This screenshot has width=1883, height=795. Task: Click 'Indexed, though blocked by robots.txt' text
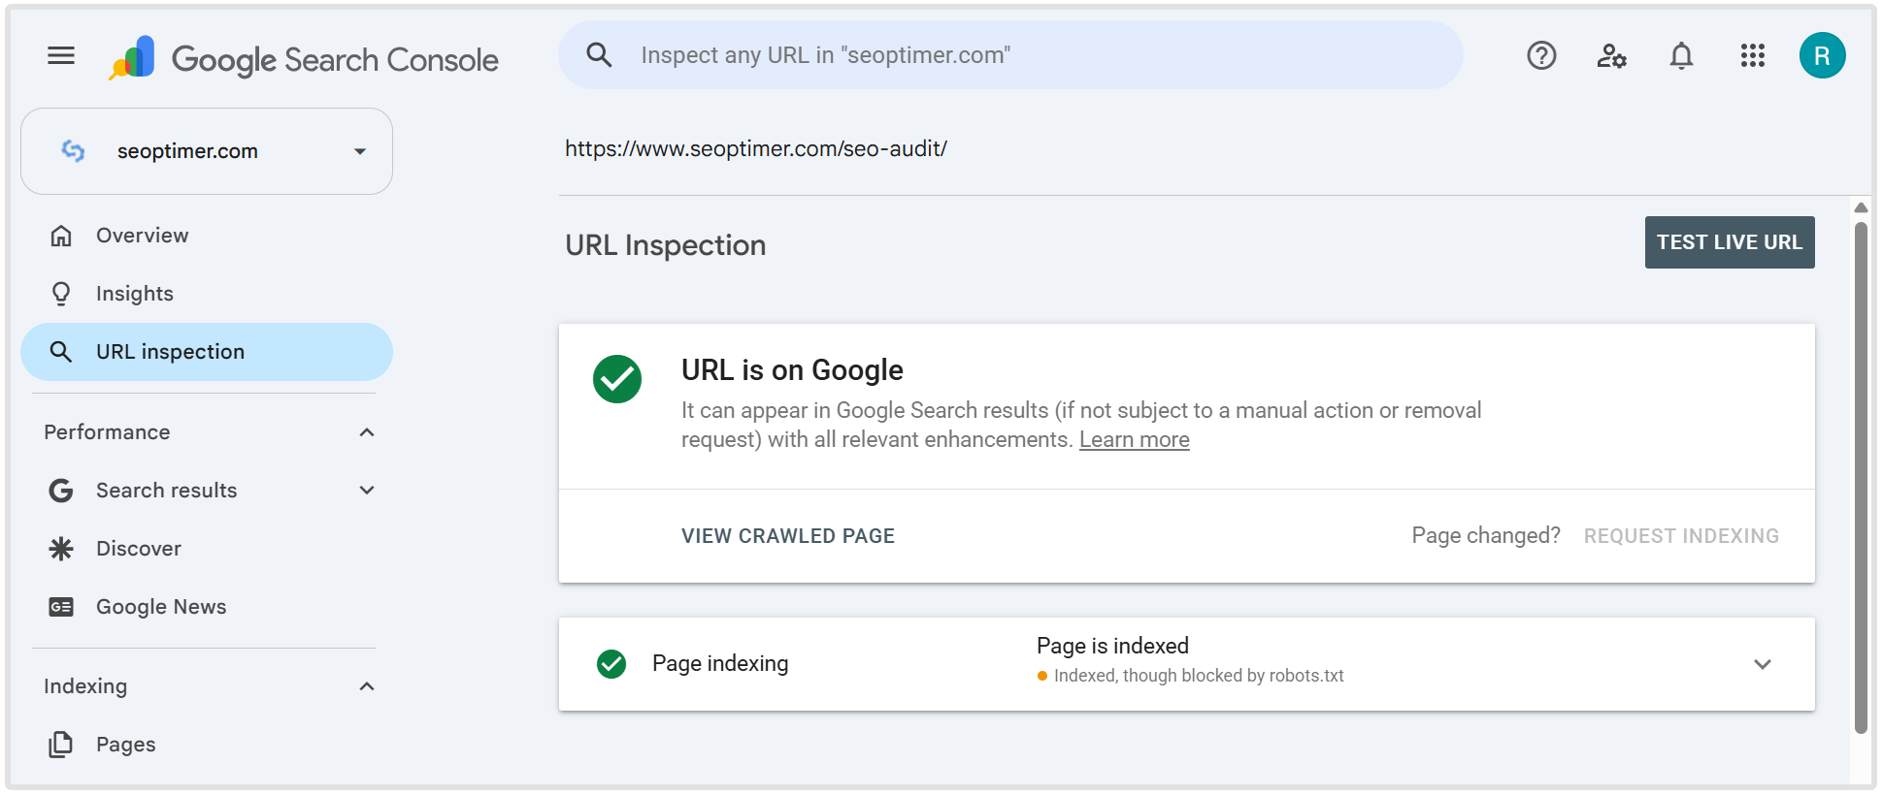coord(1199,676)
